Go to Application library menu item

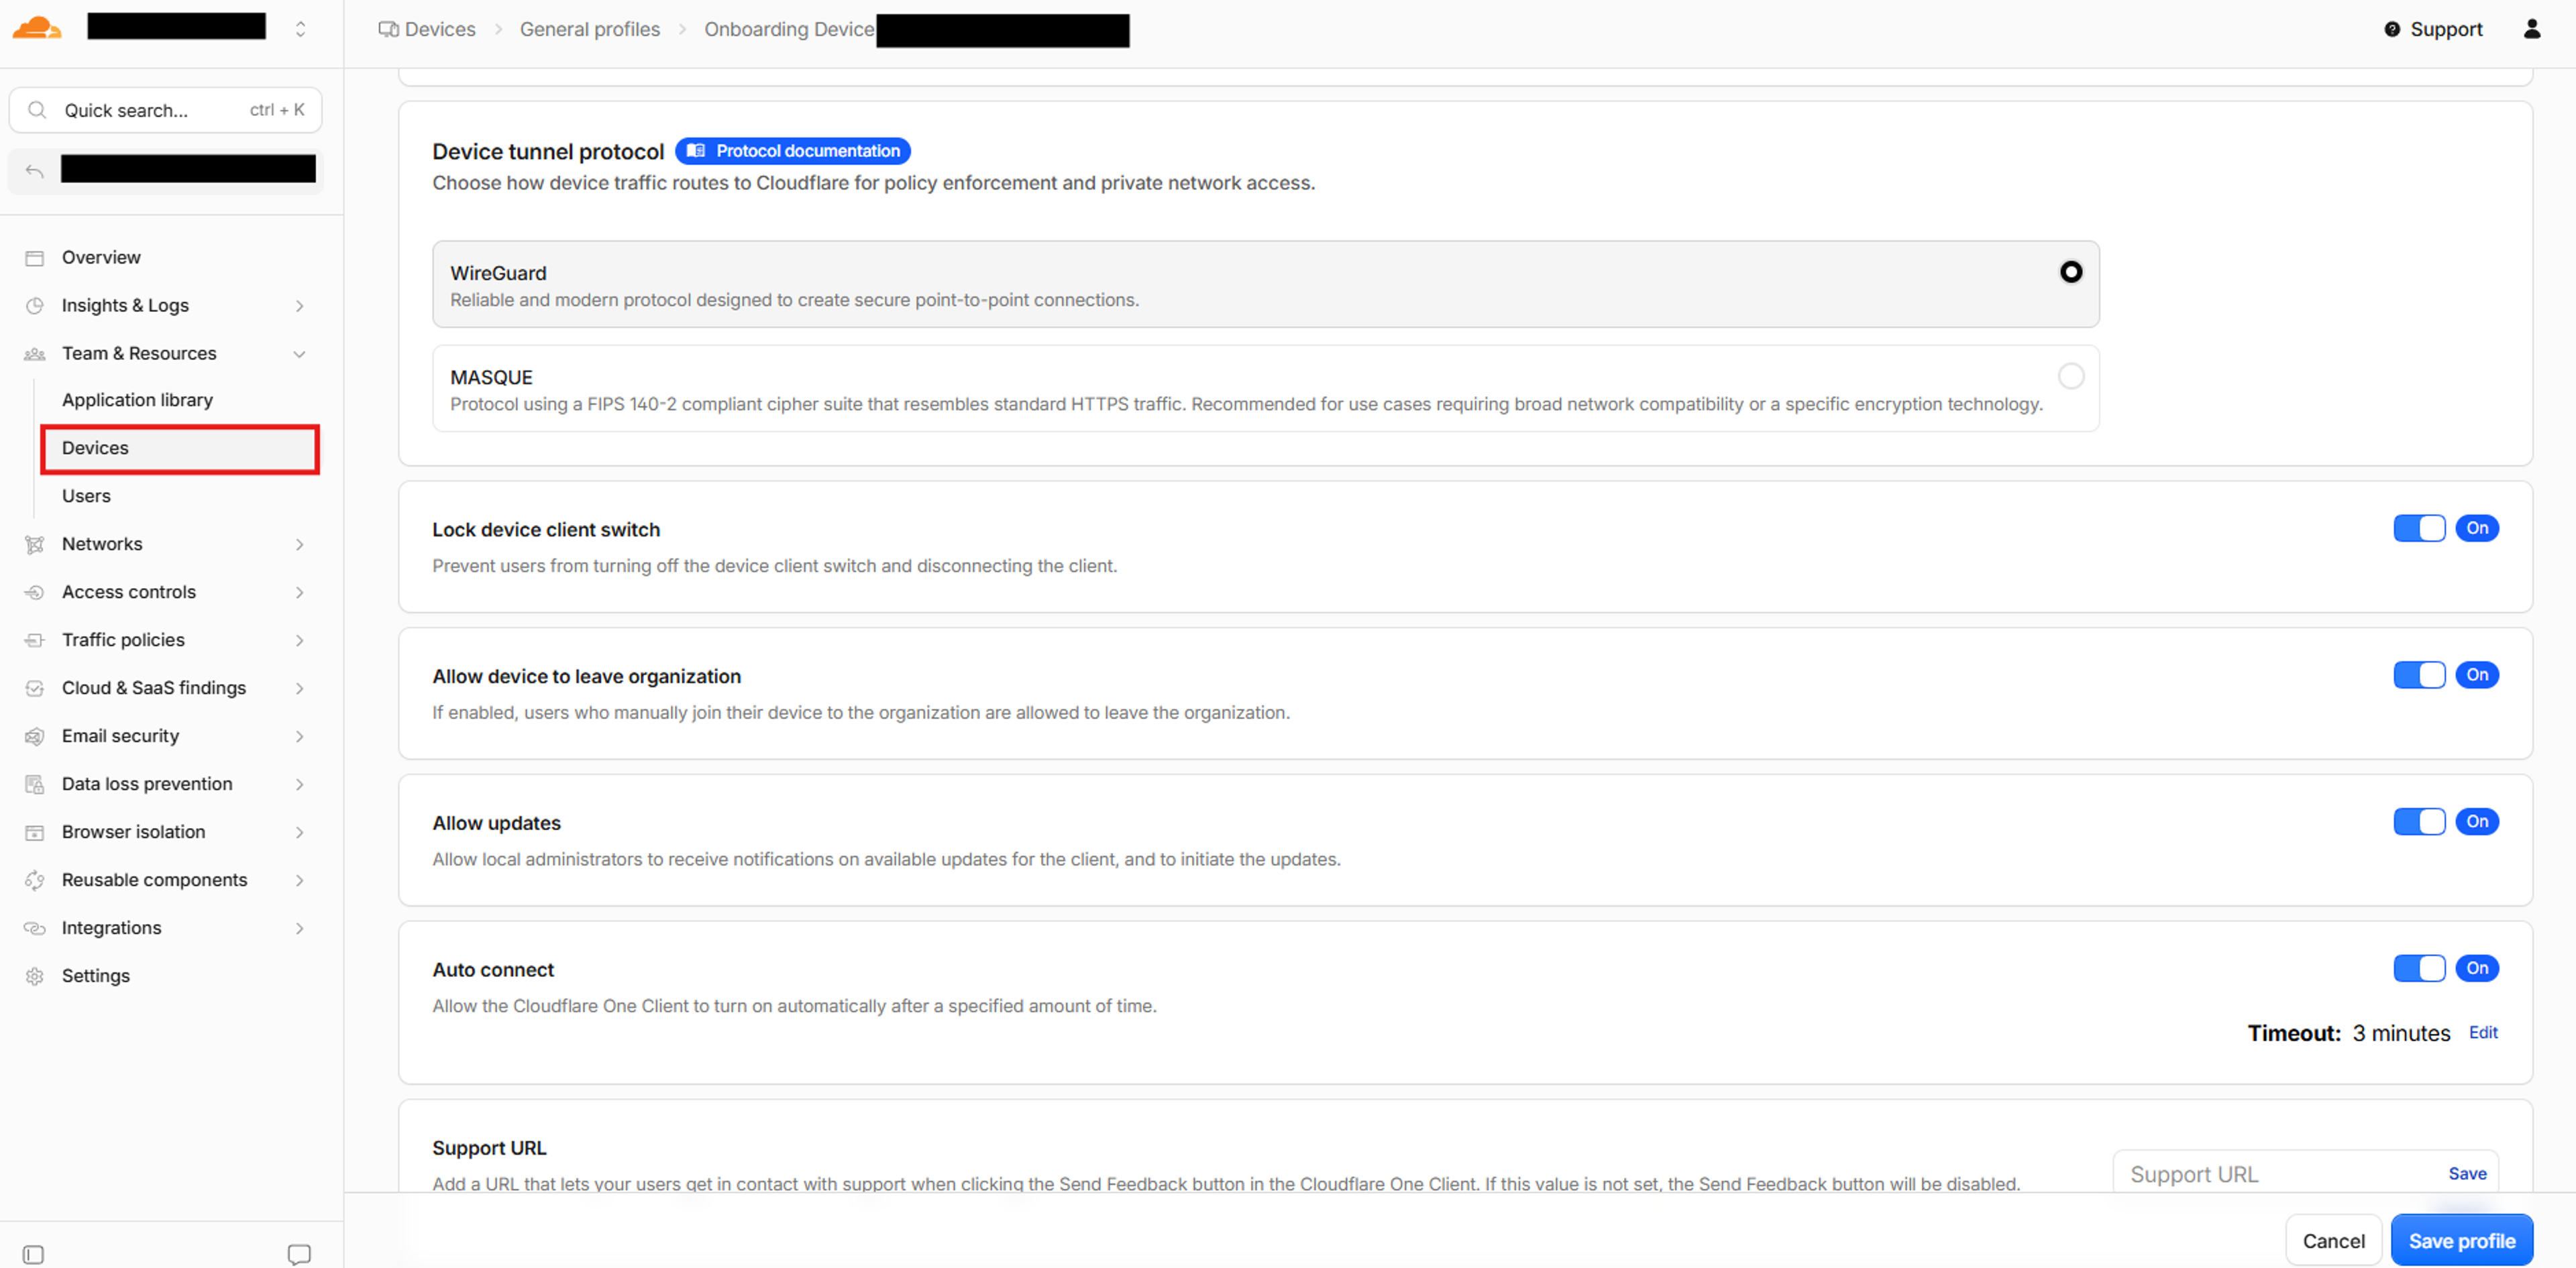(137, 400)
